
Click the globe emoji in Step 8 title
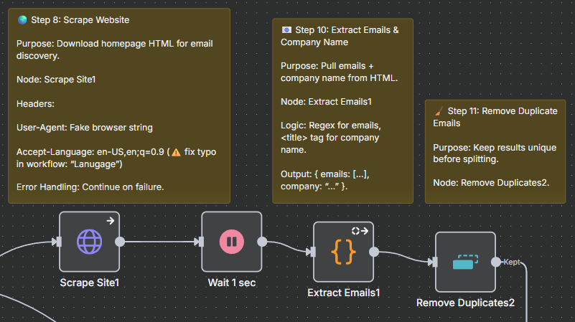(22, 20)
